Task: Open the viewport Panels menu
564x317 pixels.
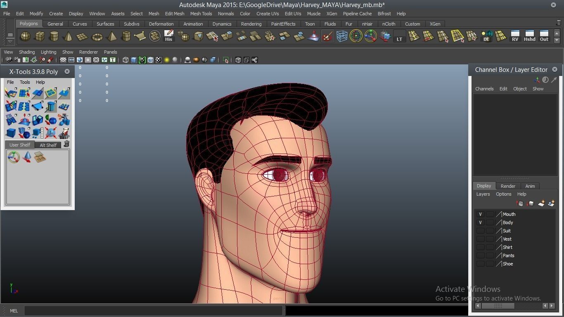Action: [x=110, y=52]
